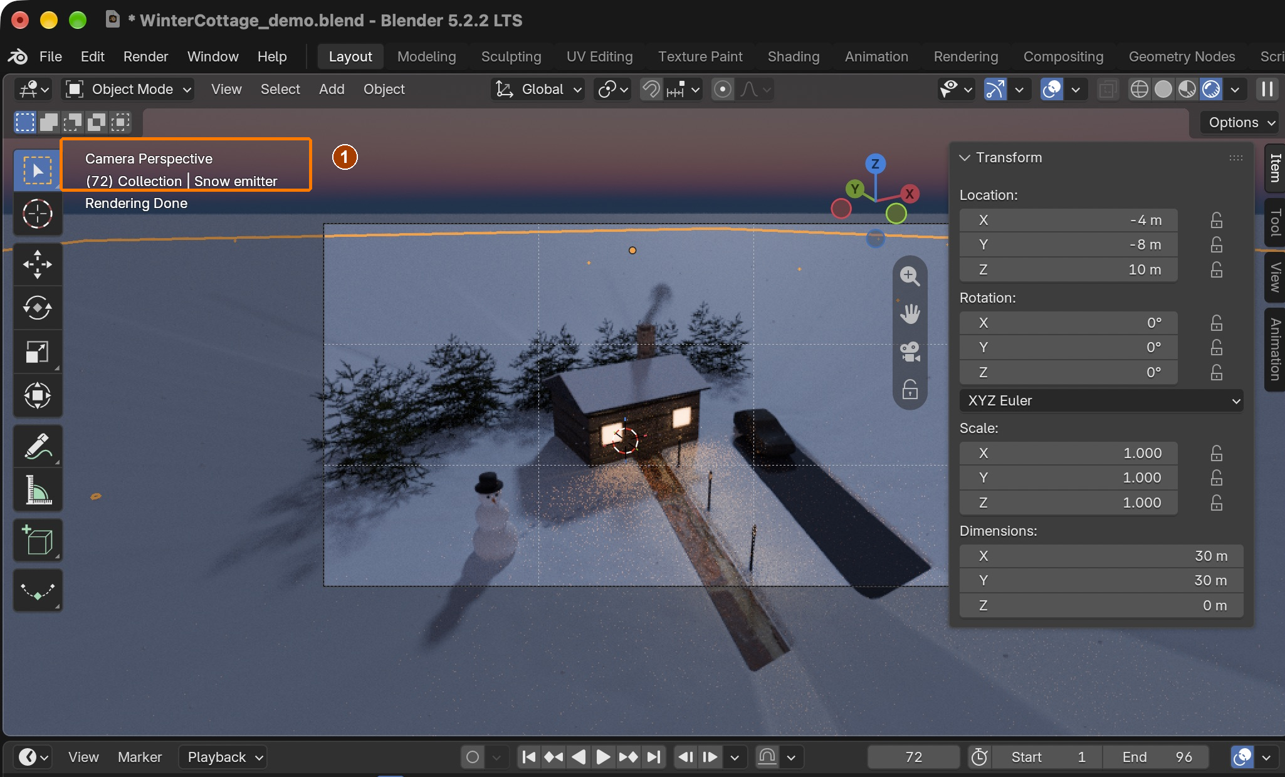Jump to the timeline end frame
The width and height of the screenshot is (1285, 777).
click(654, 757)
